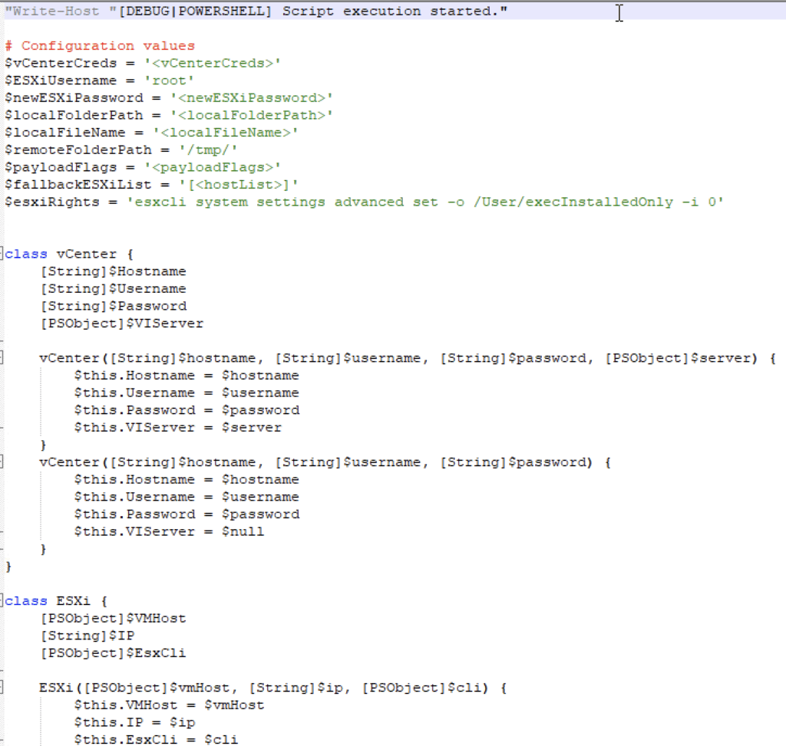Click the 'class ESXi {' declaration
The width and height of the screenshot is (786, 746).
point(56,601)
